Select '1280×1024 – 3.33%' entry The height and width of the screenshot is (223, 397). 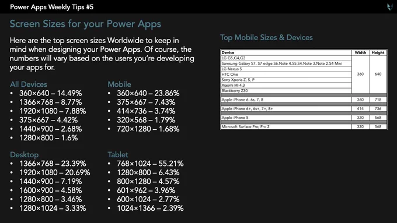[53, 208]
